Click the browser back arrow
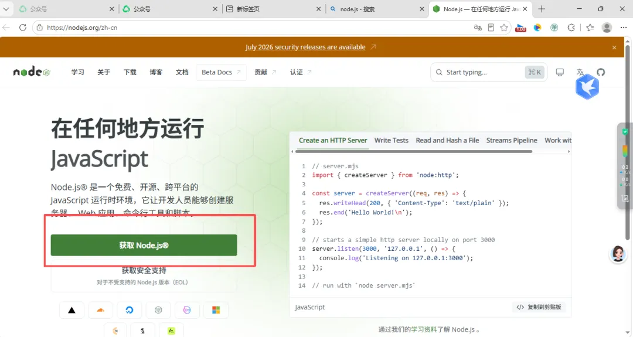The width and height of the screenshot is (633, 337). (x=6, y=28)
